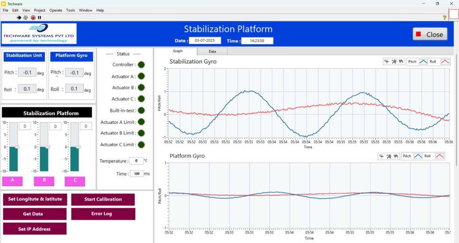
Task: Switch to the Data tab
Action: (212, 51)
